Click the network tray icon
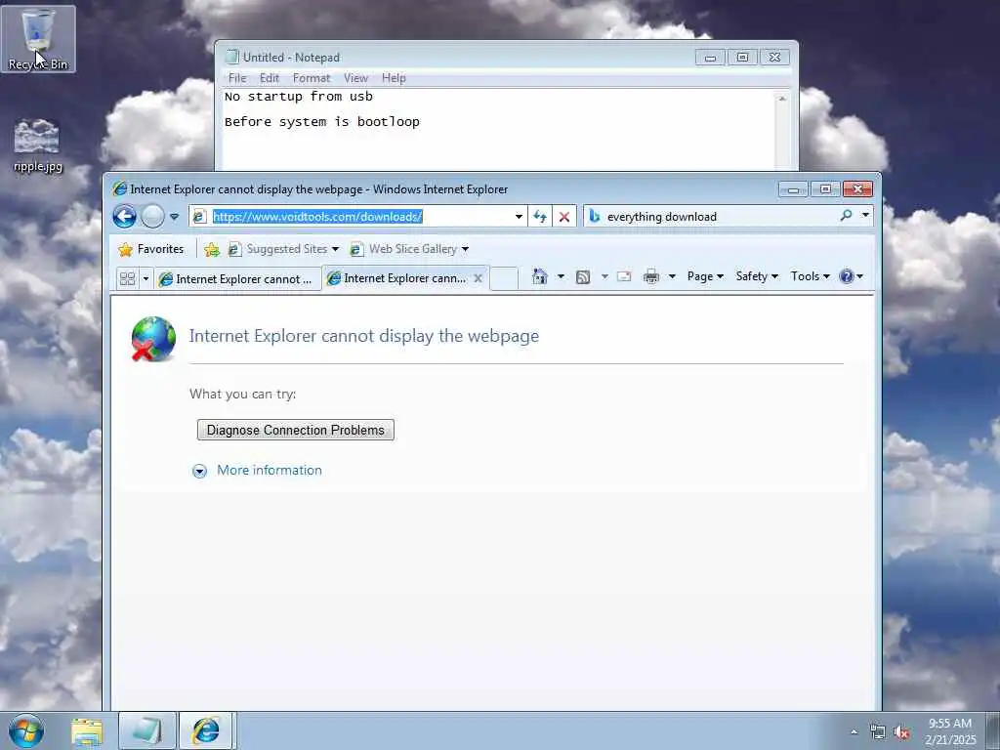Viewport: 1000px width, 750px height. (x=878, y=732)
